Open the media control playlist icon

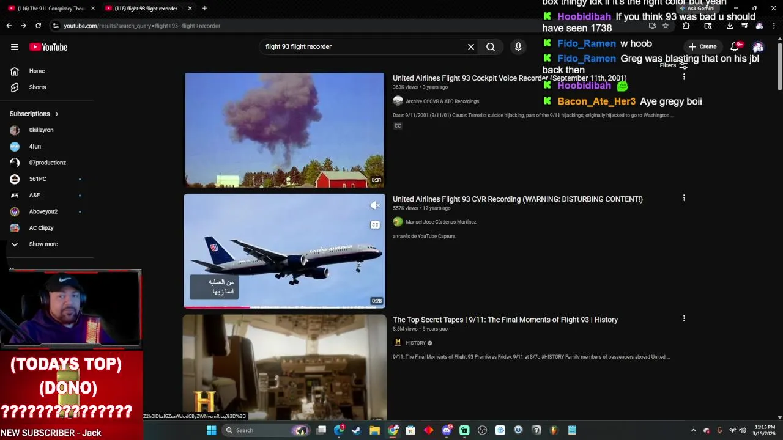(744, 26)
